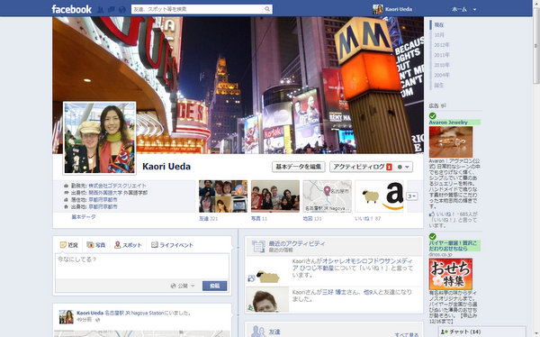Screen dimensions: 540x337
Task: Click the 最近のアクティビティ document icon
Action: pos(258,246)
